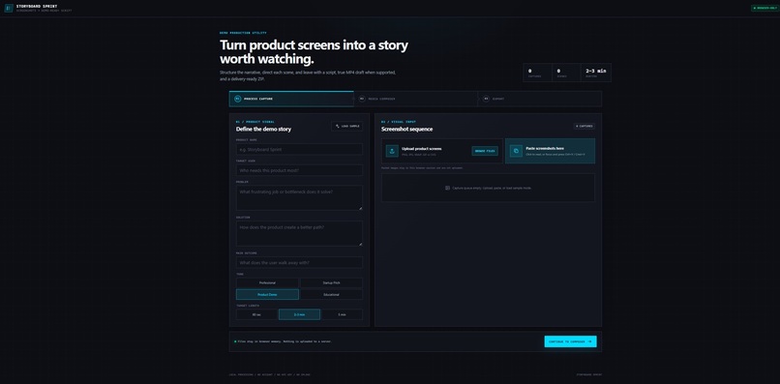Screen dimensions: 780x384
Task: Select the Professional tone option
Action: pyautogui.click(x=267, y=283)
